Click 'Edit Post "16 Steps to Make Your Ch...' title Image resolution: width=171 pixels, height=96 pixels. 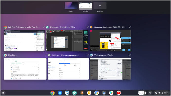[24, 27]
